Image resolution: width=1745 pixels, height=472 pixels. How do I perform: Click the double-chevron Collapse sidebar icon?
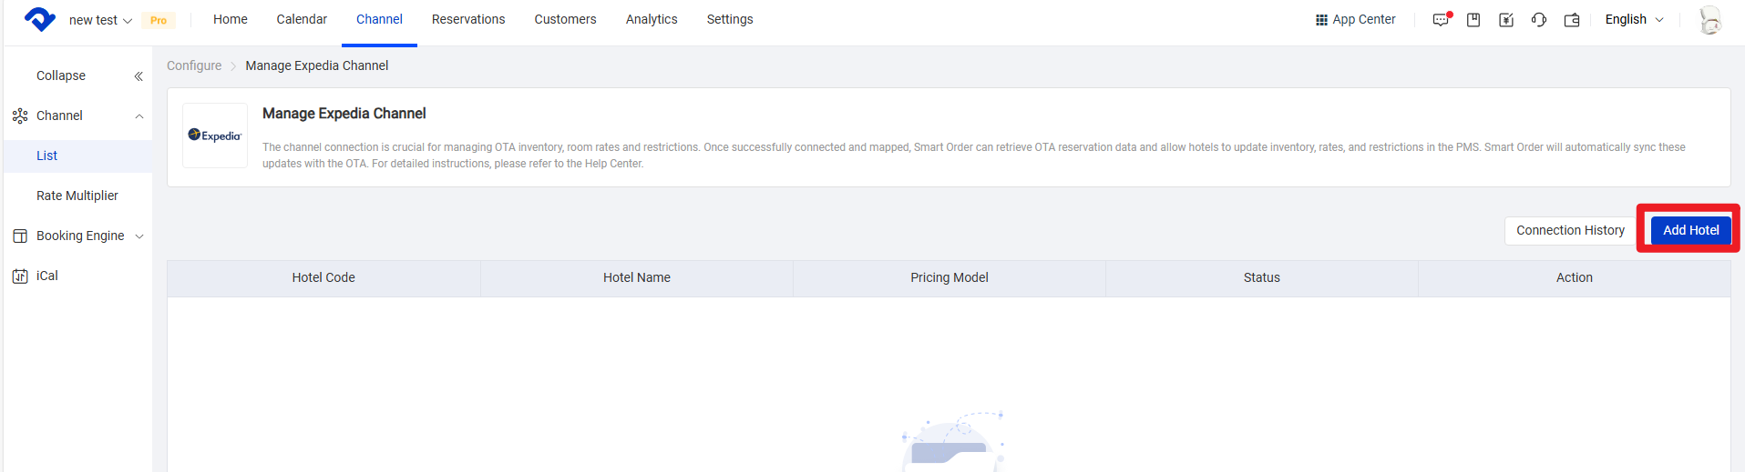pyautogui.click(x=139, y=76)
